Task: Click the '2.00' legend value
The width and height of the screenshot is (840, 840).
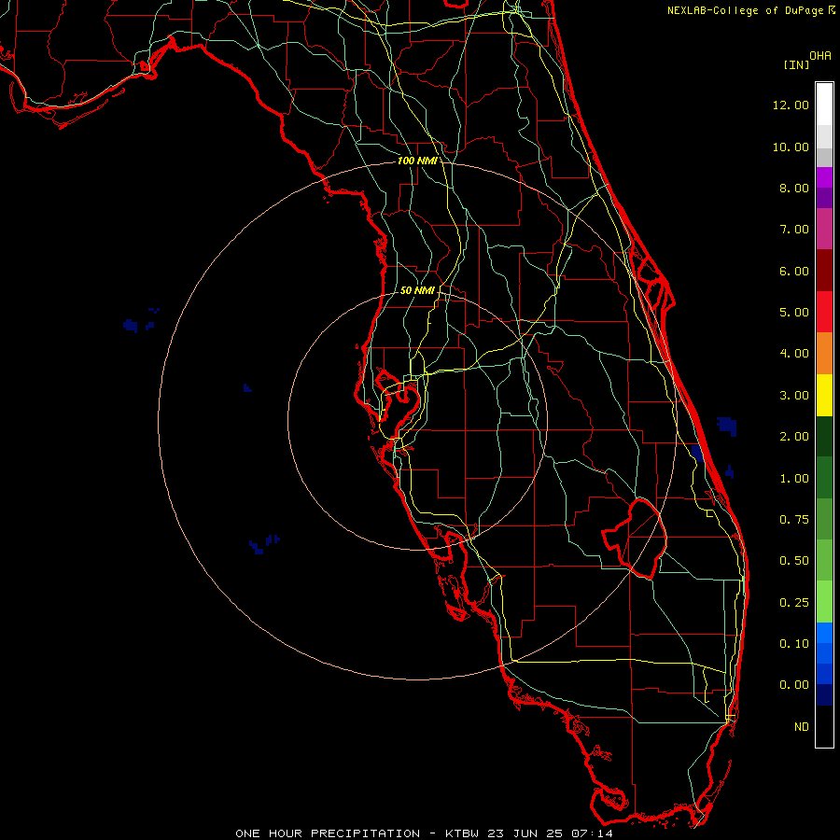Action: pos(794,437)
